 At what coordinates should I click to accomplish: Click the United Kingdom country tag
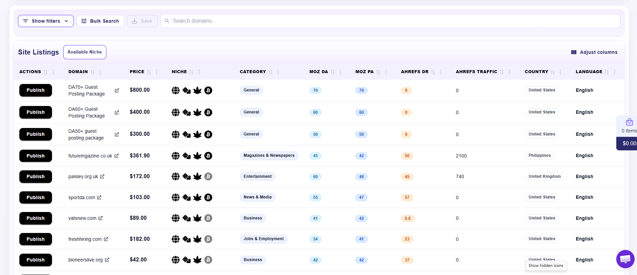pyautogui.click(x=545, y=176)
